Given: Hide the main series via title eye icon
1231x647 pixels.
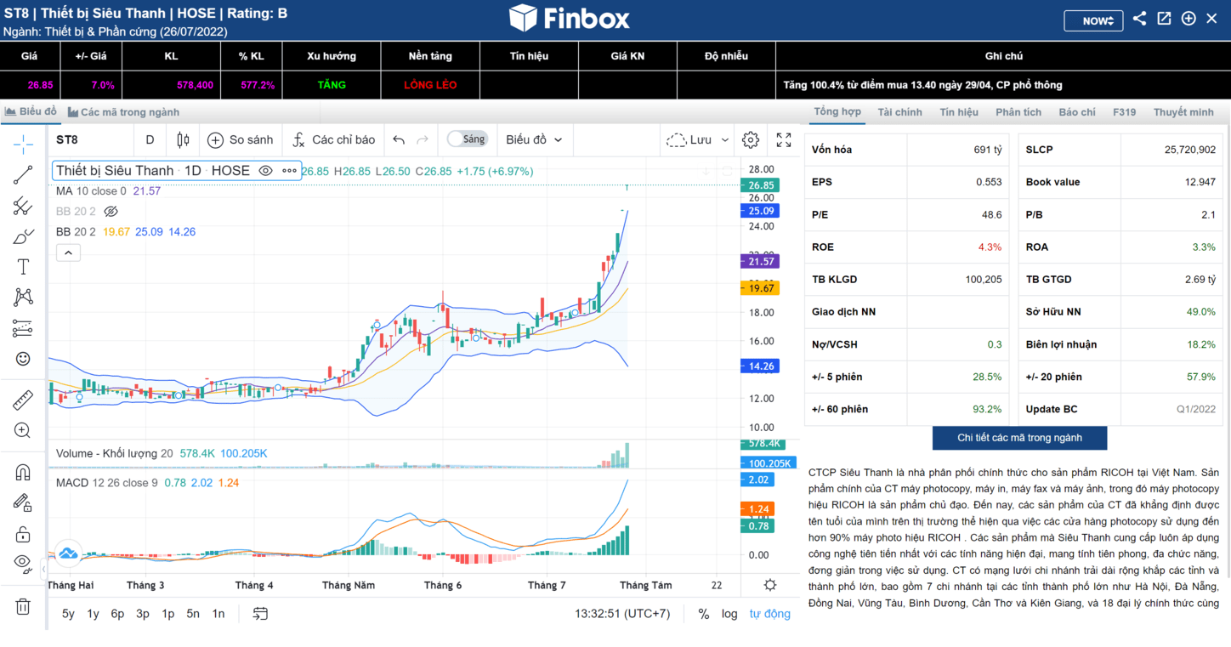Looking at the screenshot, I should coord(265,171).
